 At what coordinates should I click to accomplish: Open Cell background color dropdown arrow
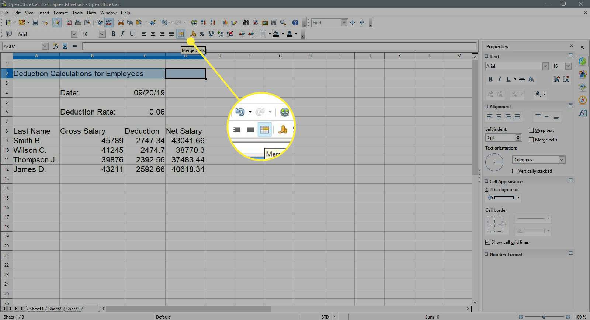pyautogui.click(x=518, y=198)
